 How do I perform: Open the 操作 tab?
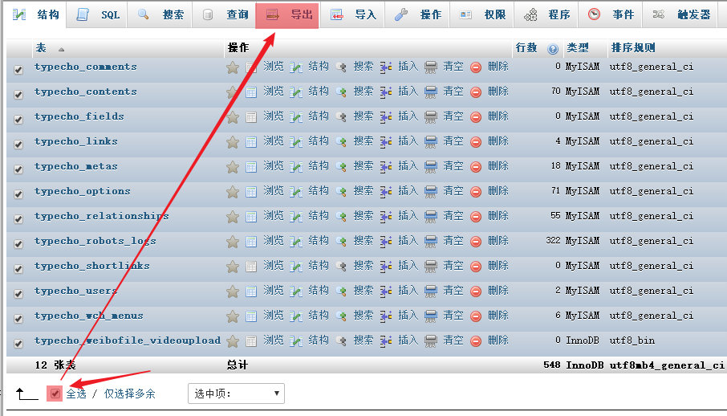point(417,14)
